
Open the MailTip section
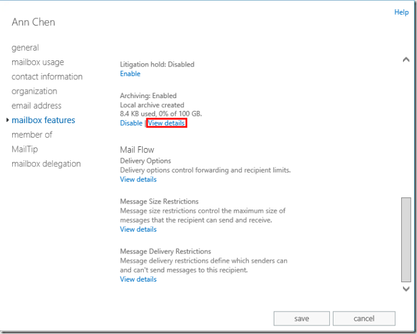point(24,149)
